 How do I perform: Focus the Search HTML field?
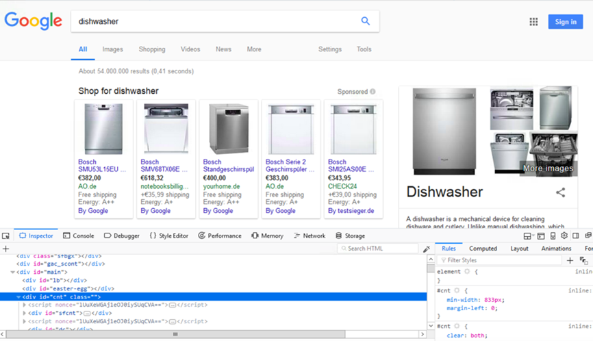tap(377, 249)
